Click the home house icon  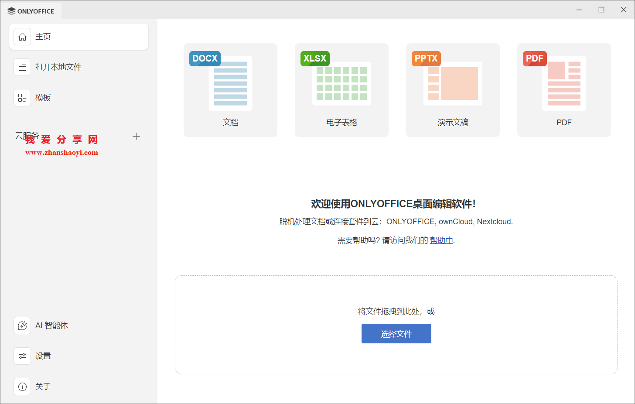pos(22,37)
